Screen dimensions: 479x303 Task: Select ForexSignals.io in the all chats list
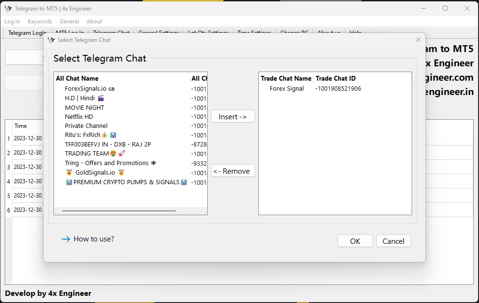(x=89, y=88)
